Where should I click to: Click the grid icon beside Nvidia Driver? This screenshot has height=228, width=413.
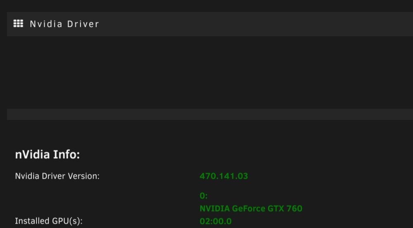(x=18, y=24)
